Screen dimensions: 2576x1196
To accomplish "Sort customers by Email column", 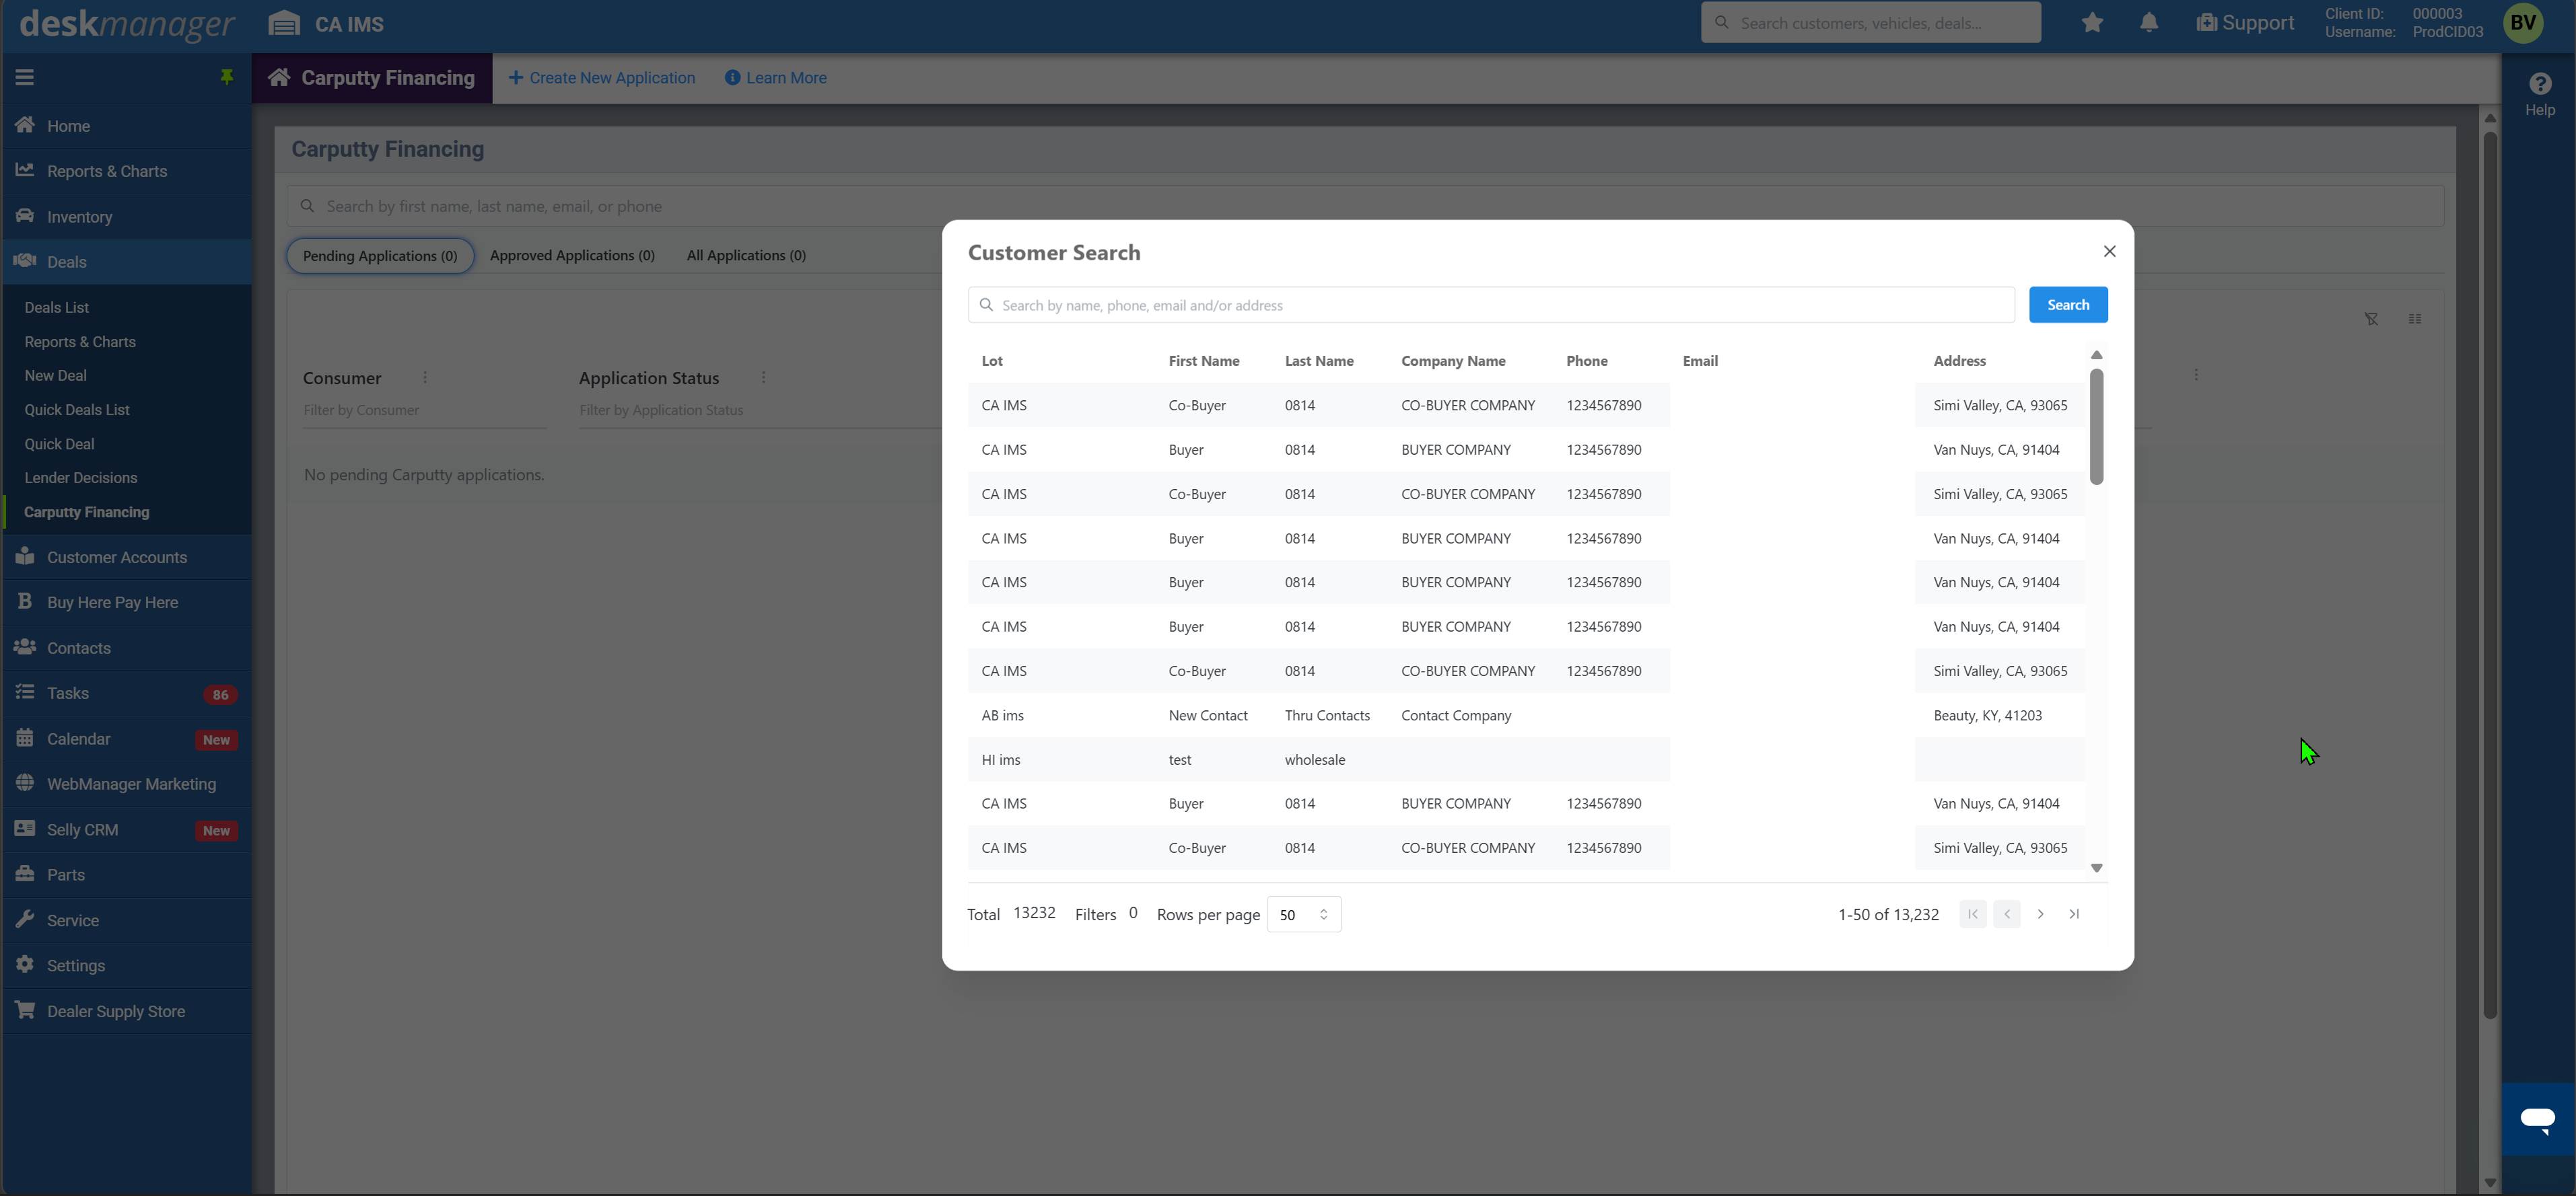I will pos(1700,361).
